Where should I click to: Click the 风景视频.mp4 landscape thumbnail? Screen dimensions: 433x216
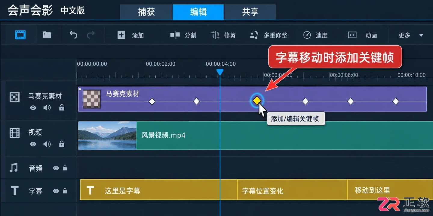107,136
